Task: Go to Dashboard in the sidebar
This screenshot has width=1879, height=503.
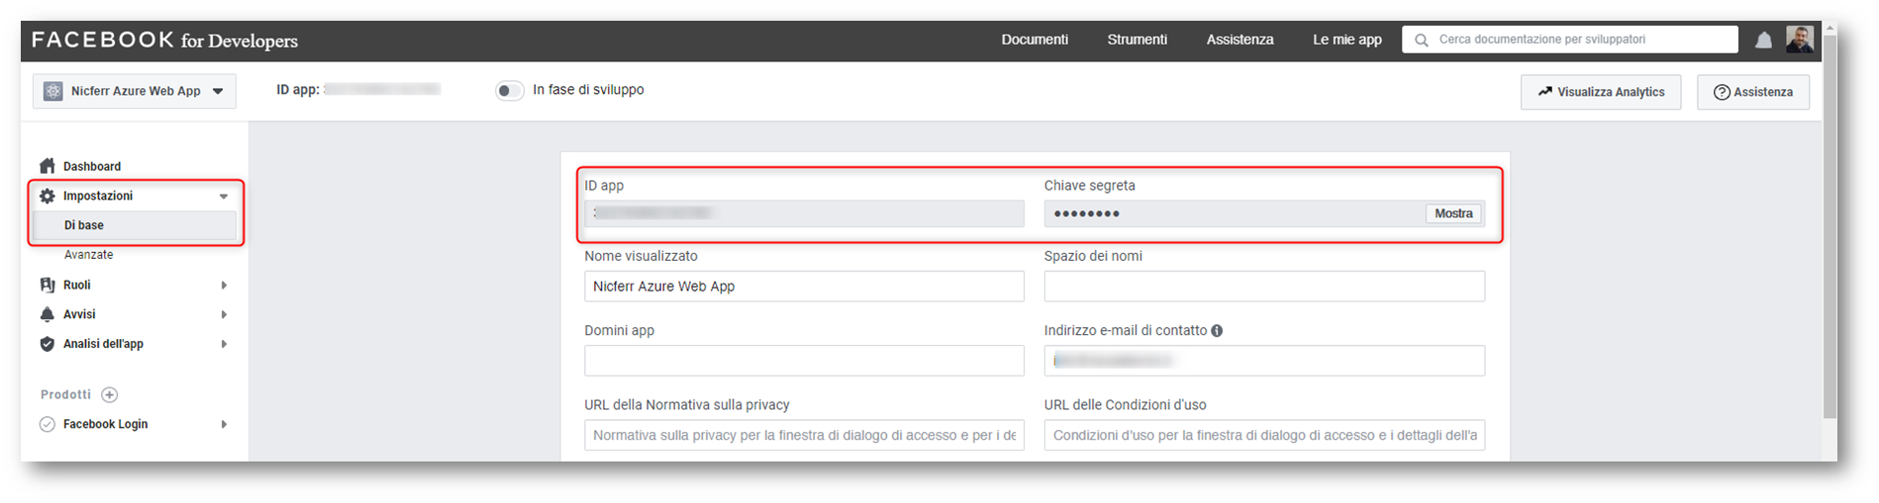Action: [92, 166]
